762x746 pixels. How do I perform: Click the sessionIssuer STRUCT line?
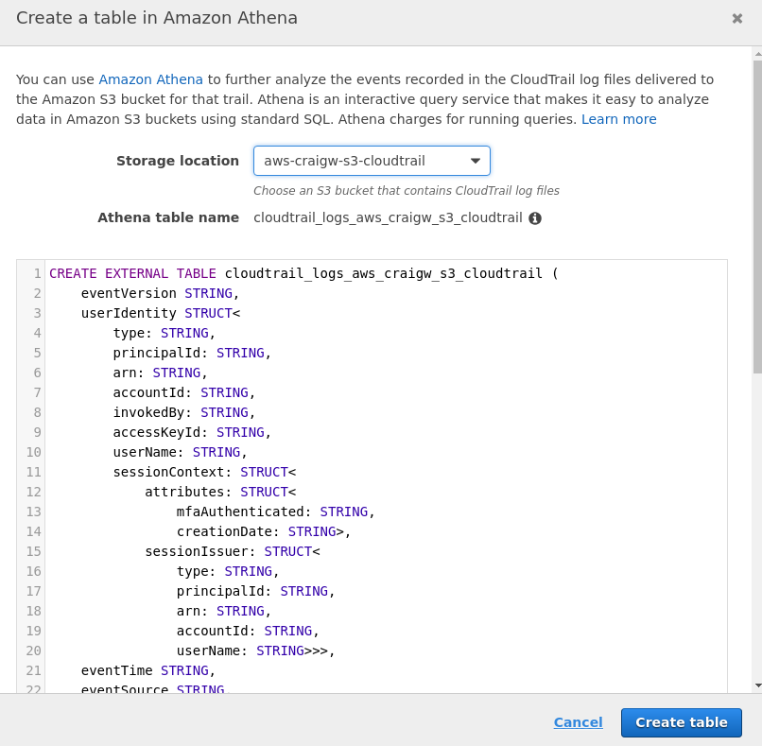232,551
